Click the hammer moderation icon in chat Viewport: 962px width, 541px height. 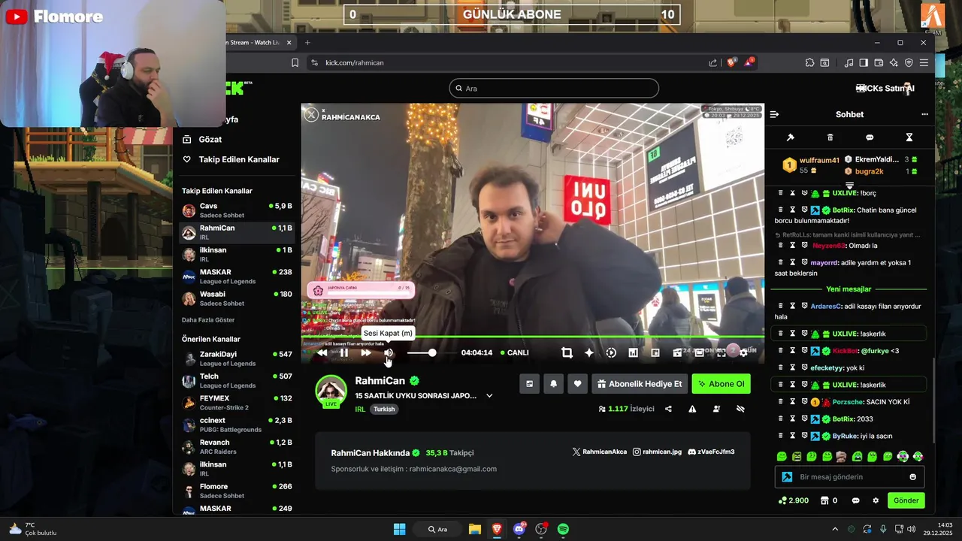790,138
